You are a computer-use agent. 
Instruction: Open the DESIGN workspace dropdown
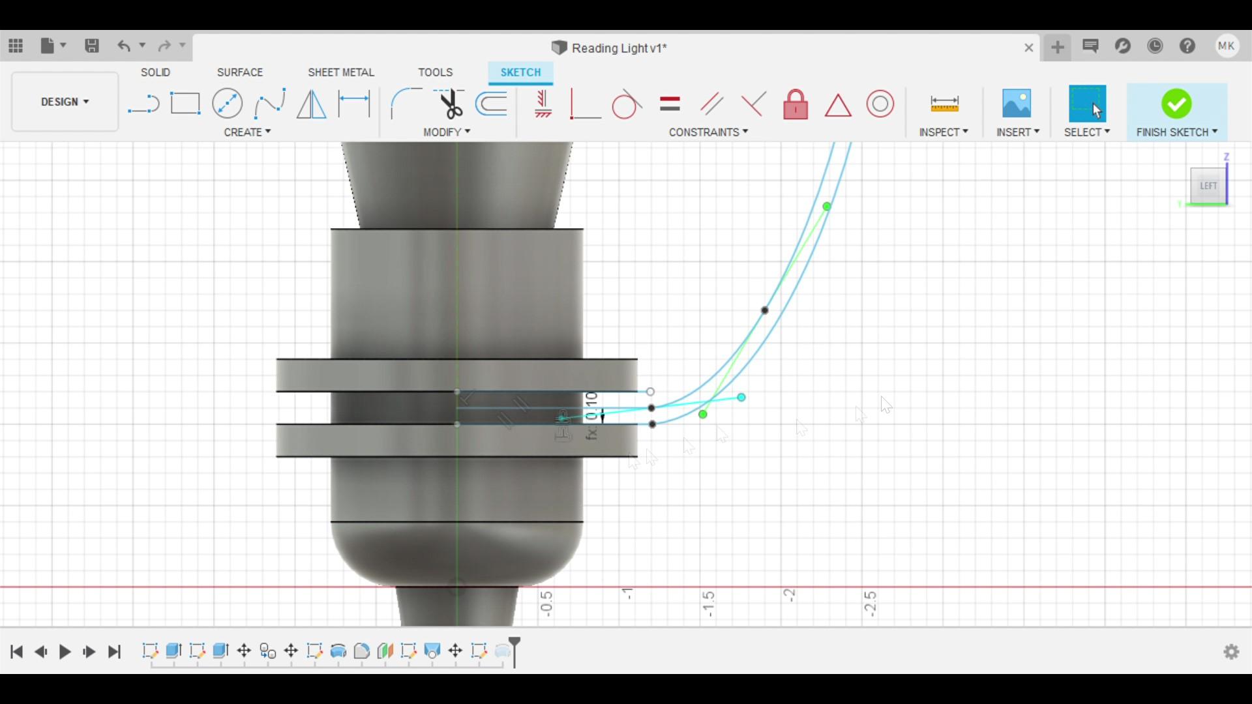point(65,102)
